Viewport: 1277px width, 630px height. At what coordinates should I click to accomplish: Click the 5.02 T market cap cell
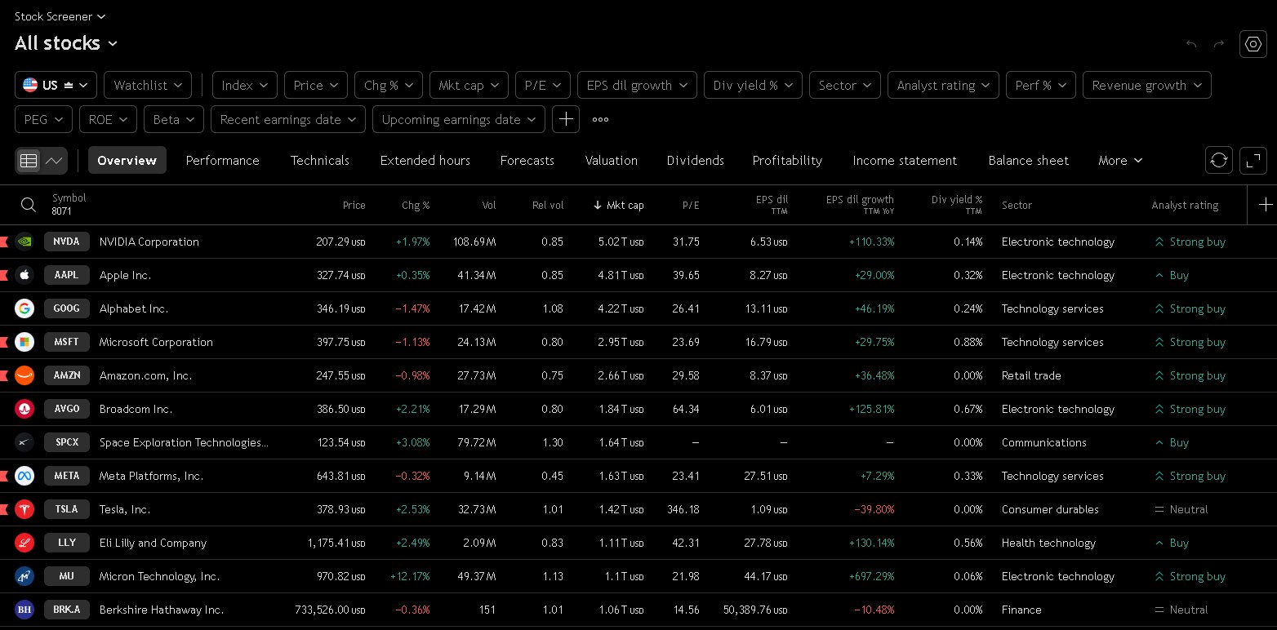pyautogui.click(x=621, y=242)
